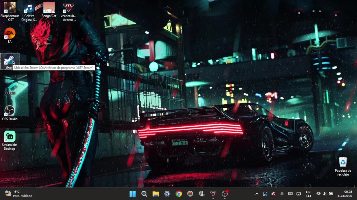This screenshot has height=200, width=357.
Task: Click the battery status tray icon
Action: pos(331,194)
